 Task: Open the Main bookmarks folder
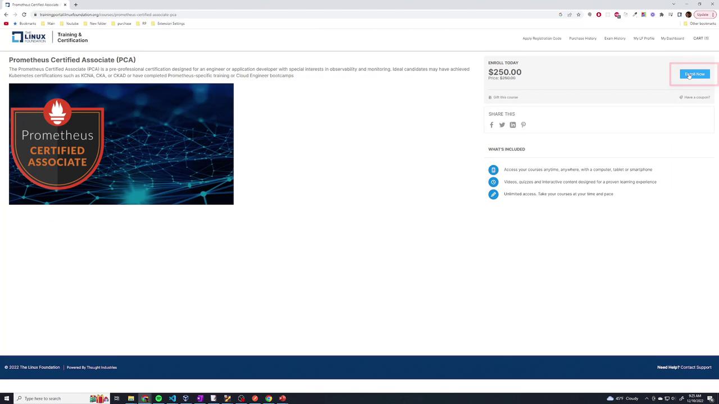click(x=48, y=24)
